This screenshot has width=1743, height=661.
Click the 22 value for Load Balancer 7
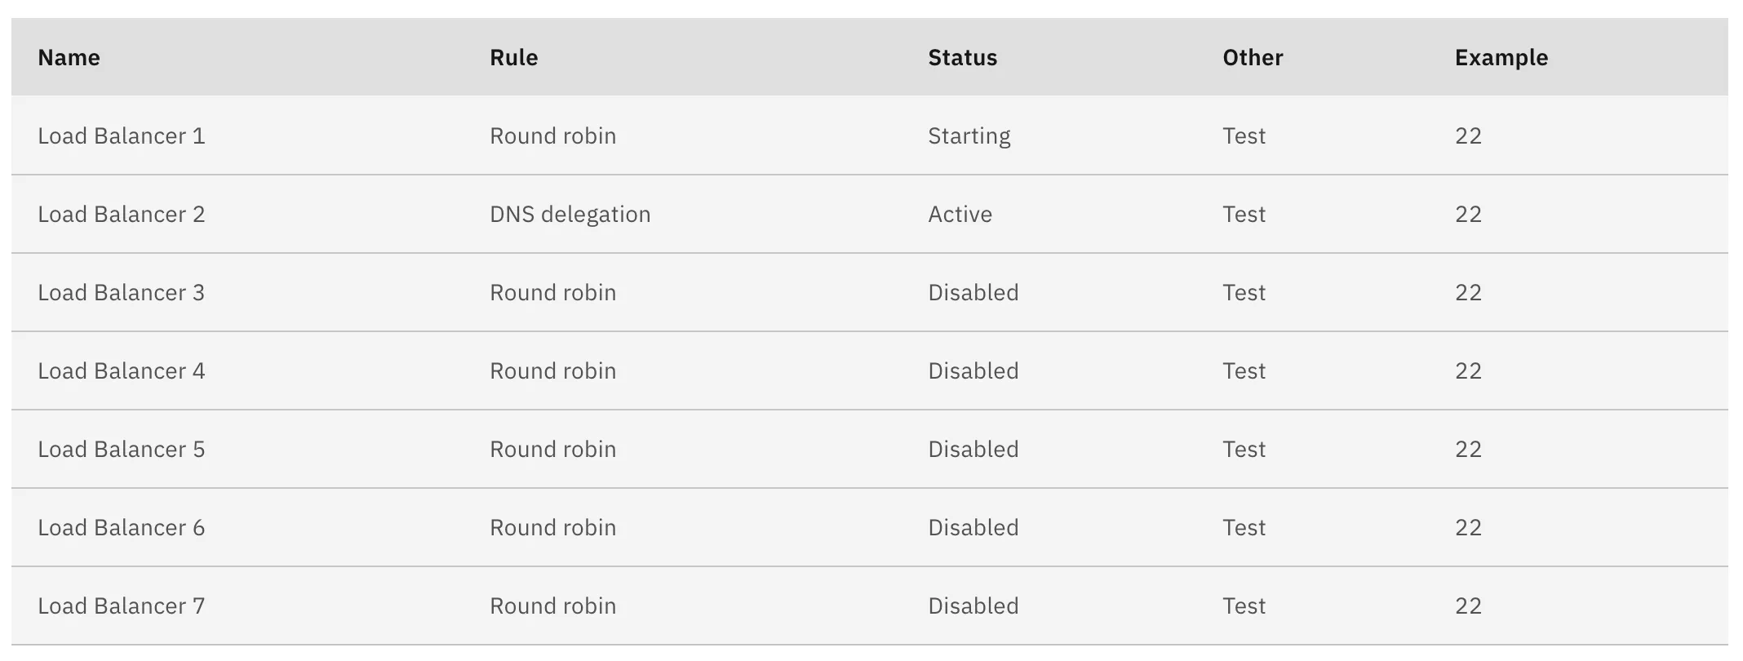[x=1467, y=606]
